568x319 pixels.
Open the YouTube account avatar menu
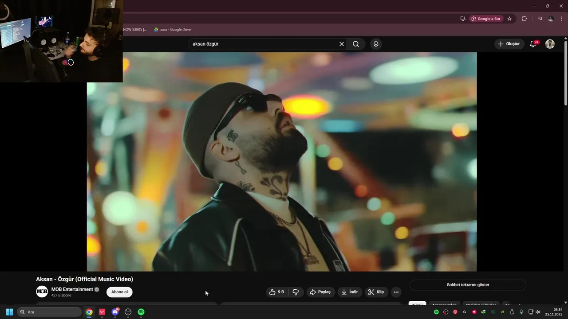(550, 44)
